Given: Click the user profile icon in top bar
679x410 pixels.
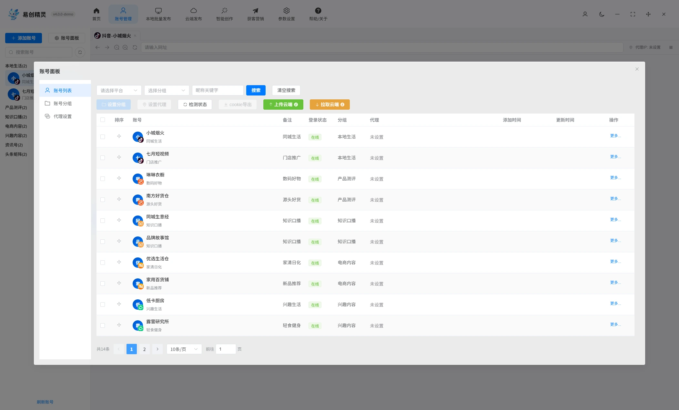Looking at the screenshot, I should (x=585, y=14).
